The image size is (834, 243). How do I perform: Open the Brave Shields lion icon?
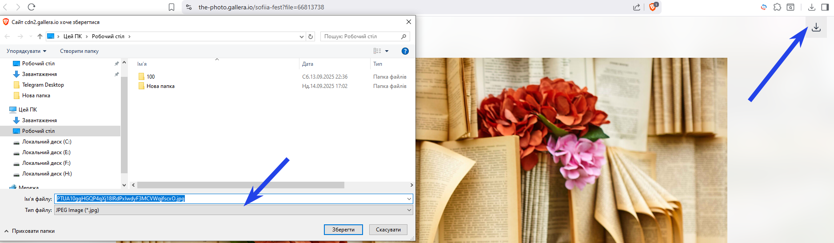pyautogui.click(x=653, y=7)
